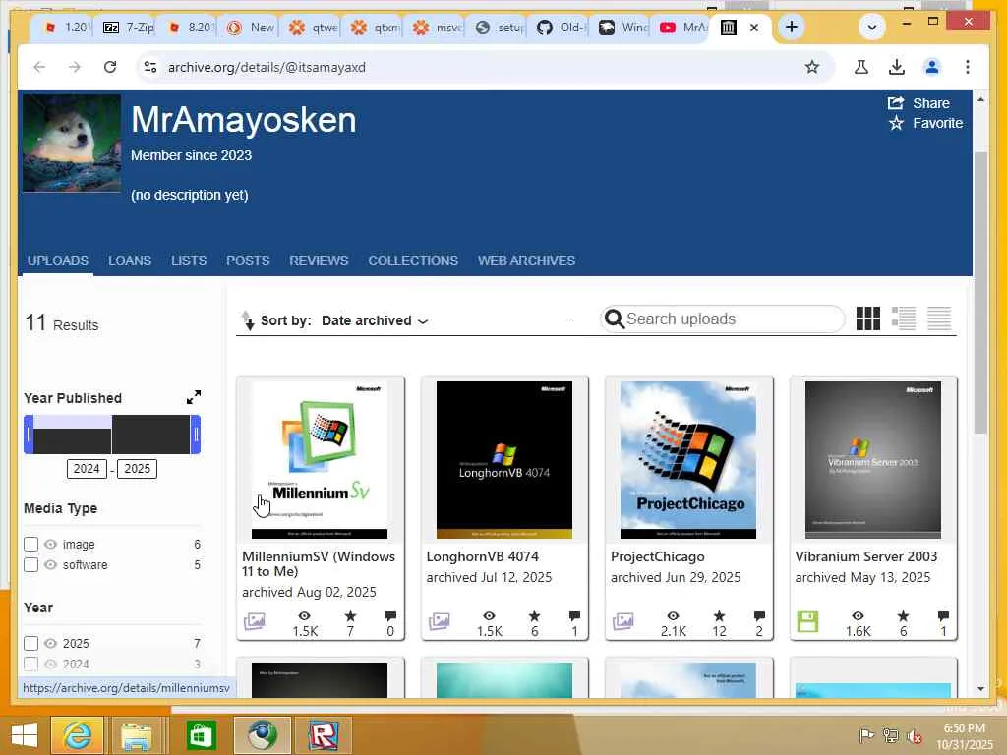Expand the Year Published histogram
The width and height of the screenshot is (1007, 755).
click(194, 397)
